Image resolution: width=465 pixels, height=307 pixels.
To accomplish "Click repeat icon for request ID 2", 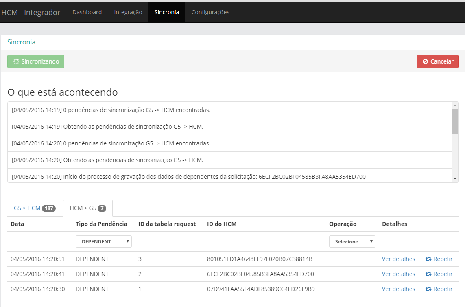I will (x=428, y=274).
